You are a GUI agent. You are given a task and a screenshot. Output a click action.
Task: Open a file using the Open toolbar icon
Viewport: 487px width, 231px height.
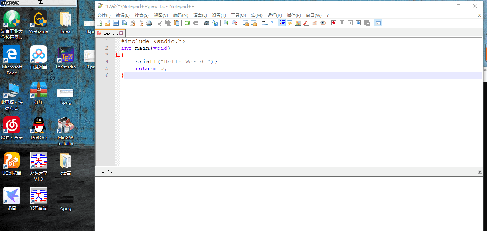pos(107,23)
